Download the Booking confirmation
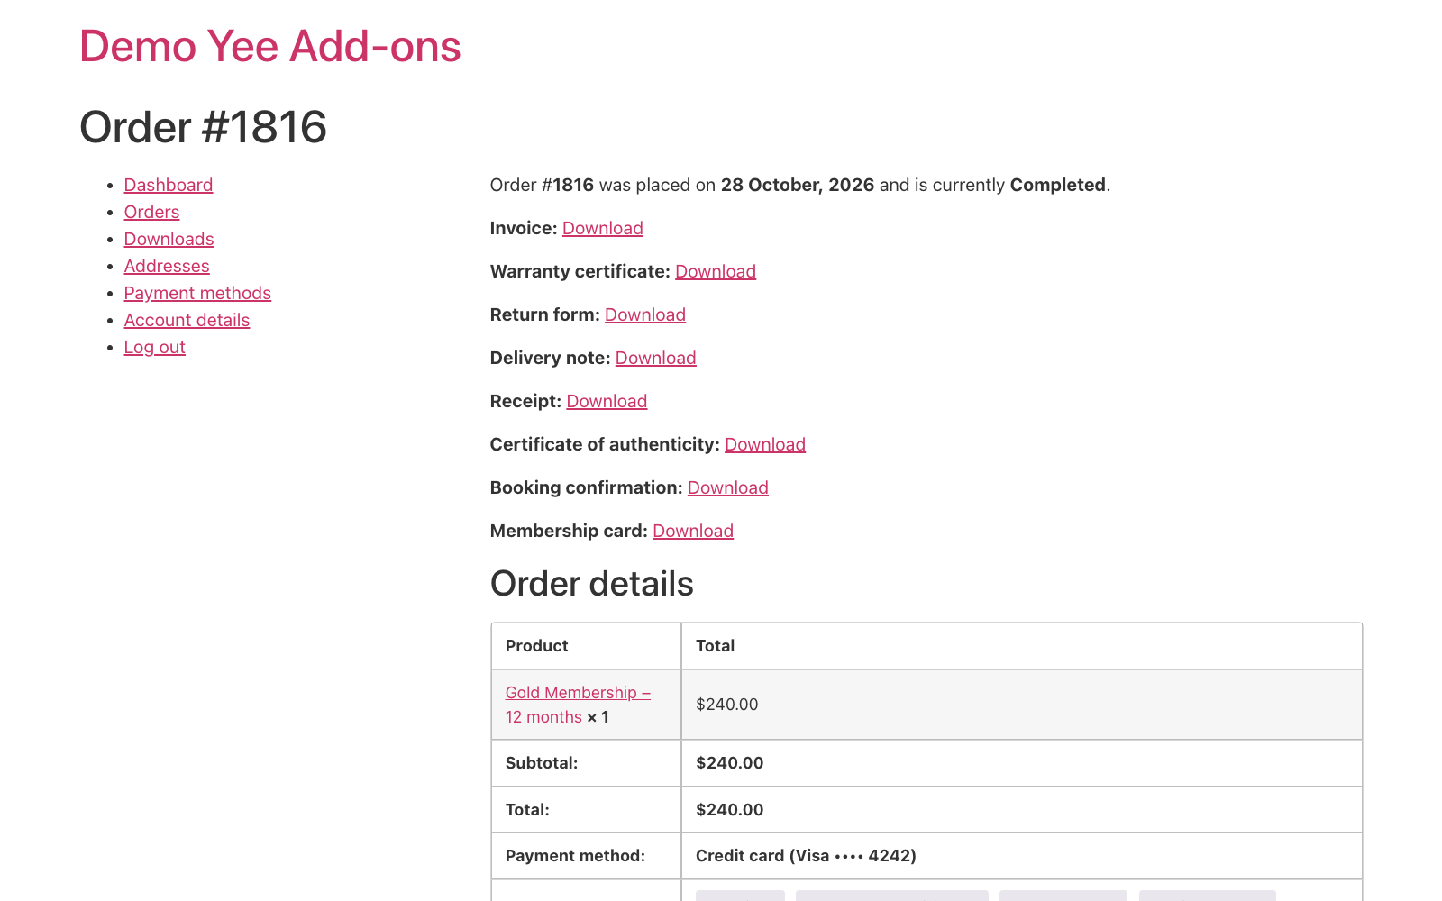 [x=728, y=487]
